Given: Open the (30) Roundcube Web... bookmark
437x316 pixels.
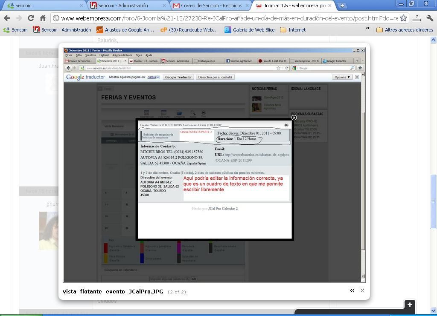Looking at the screenshot, I should [x=189, y=30].
